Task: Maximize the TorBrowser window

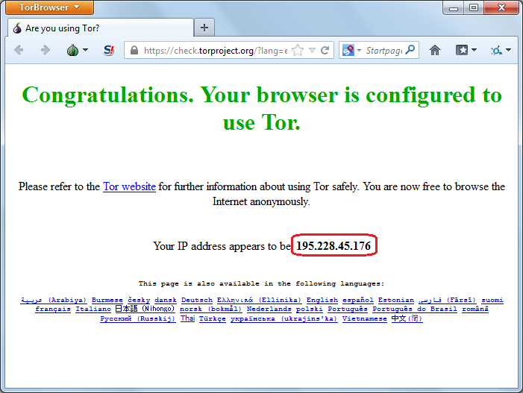Action: click(x=473, y=7)
